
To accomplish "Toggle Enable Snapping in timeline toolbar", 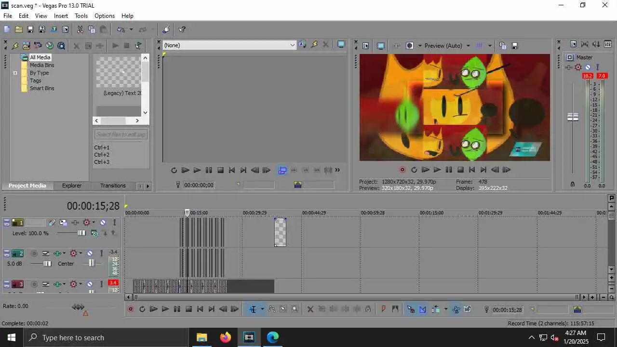I will coord(411,309).
